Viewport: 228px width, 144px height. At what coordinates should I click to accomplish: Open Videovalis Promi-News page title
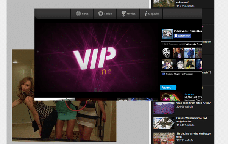point(188,31)
